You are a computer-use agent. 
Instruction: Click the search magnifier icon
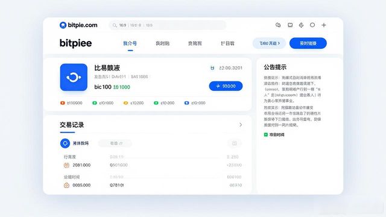pyautogui.click(x=115, y=25)
